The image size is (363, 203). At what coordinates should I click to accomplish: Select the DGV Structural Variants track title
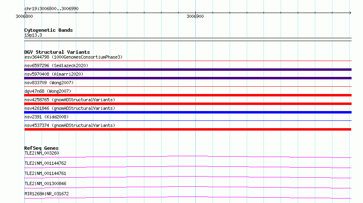point(57,52)
